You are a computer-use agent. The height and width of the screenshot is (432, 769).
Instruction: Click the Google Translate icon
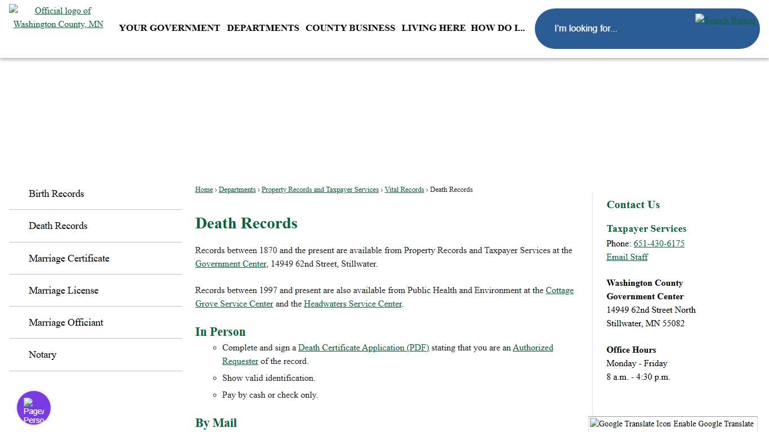[595, 424]
